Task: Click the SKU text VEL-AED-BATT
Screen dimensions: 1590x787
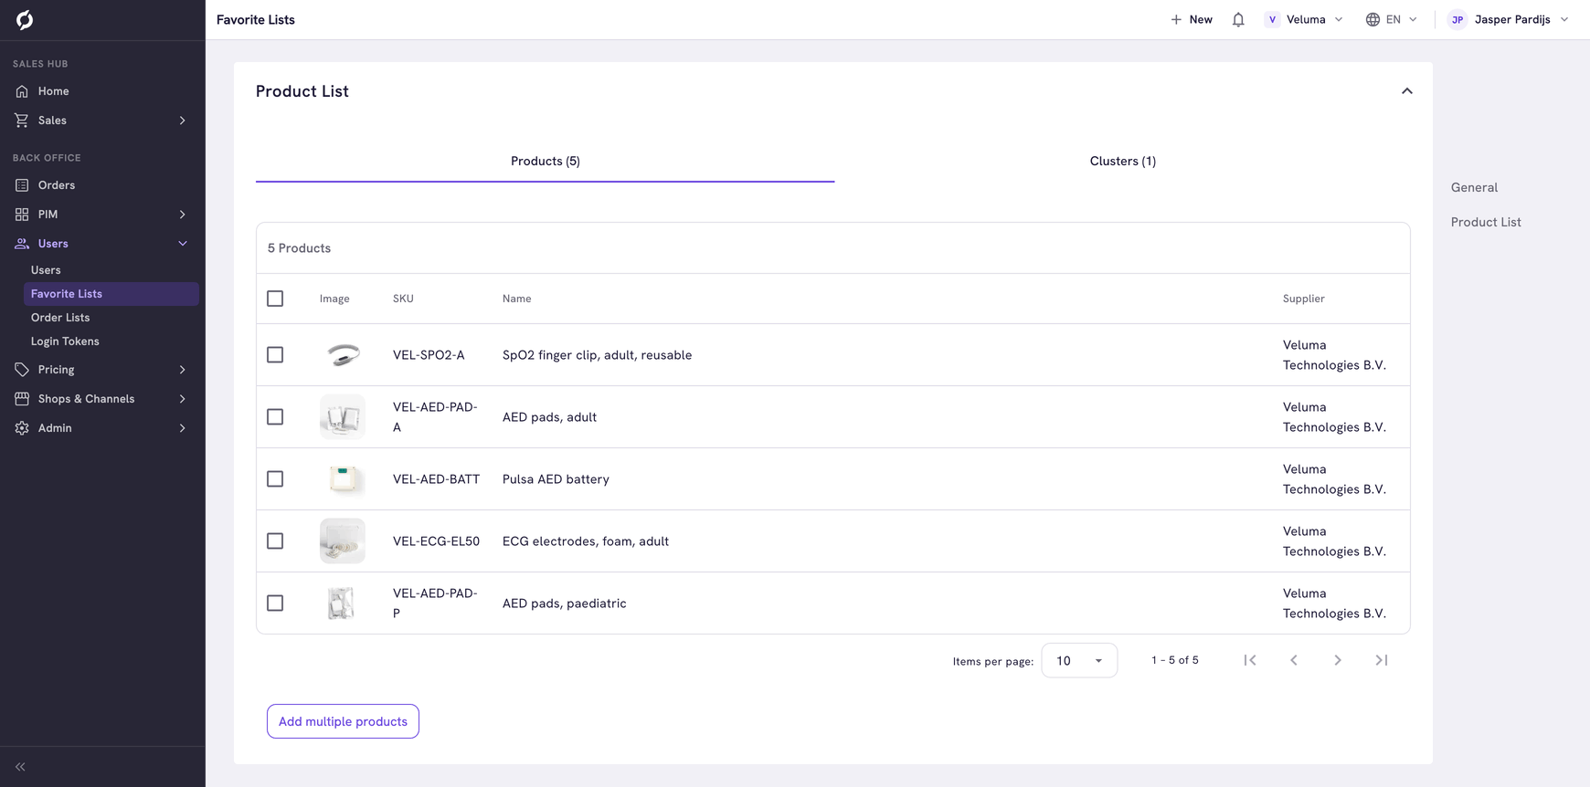Action: (436, 479)
